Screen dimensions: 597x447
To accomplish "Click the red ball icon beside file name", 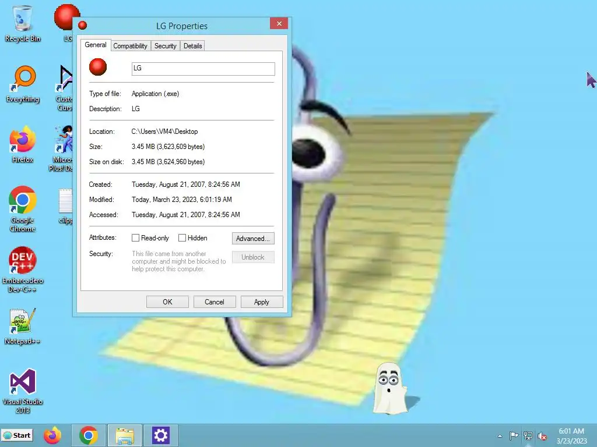I will 98,67.
